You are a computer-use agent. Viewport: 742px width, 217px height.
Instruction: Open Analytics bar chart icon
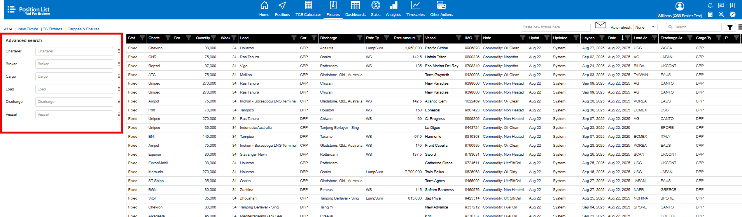pyautogui.click(x=393, y=9)
